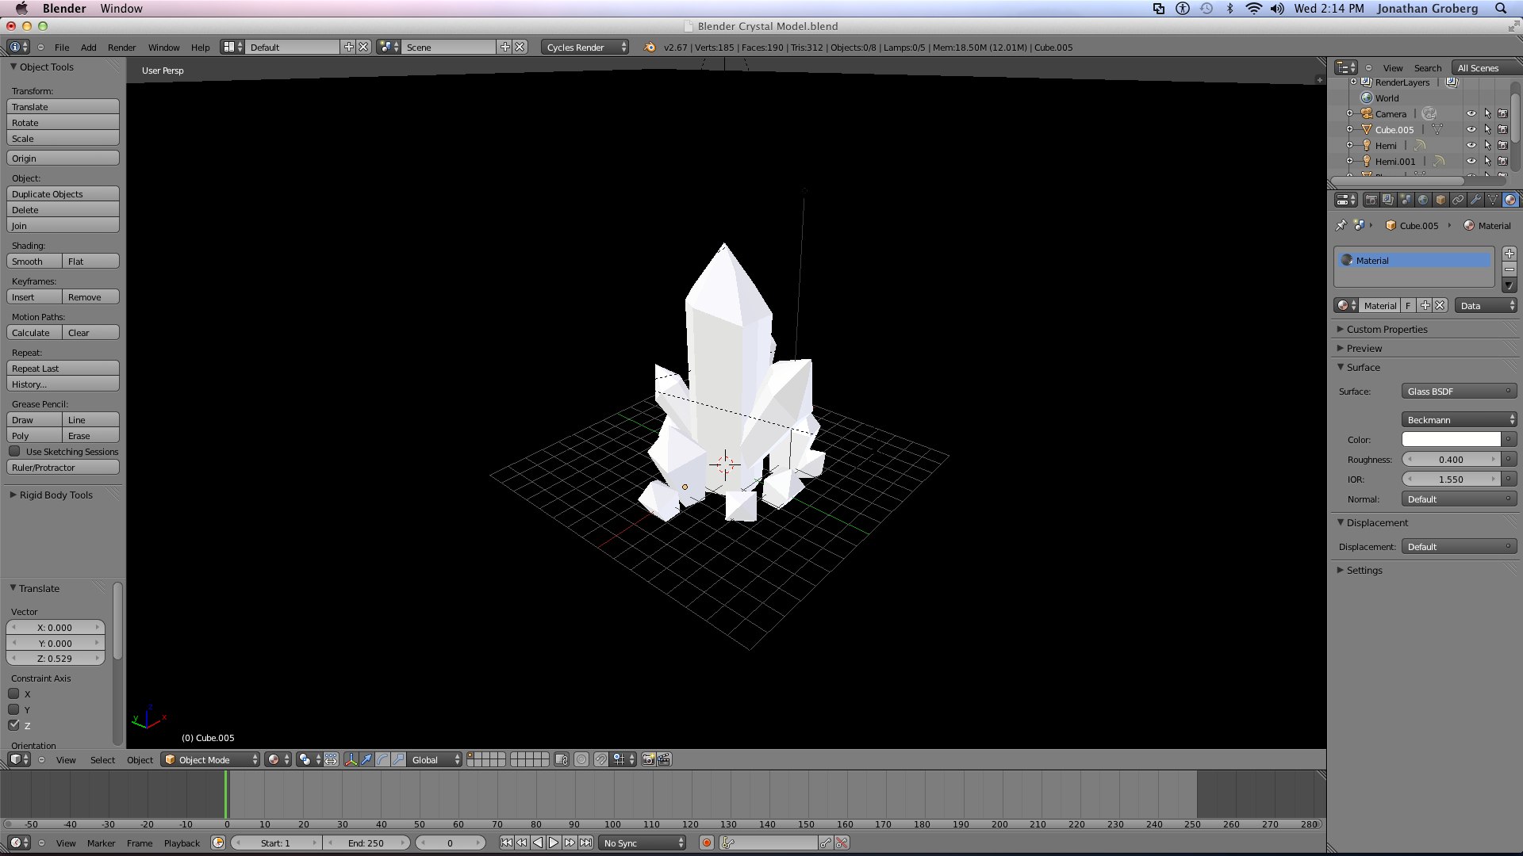Open the Object Data mesh tab

tap(1493, 200)
